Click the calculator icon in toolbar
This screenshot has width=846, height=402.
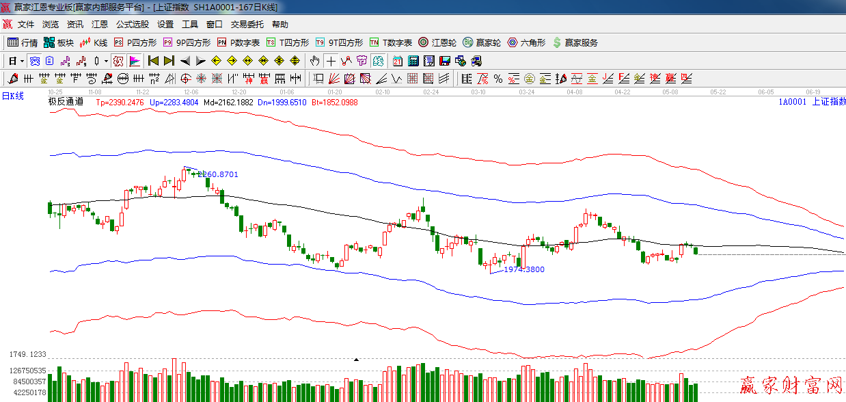413,61
